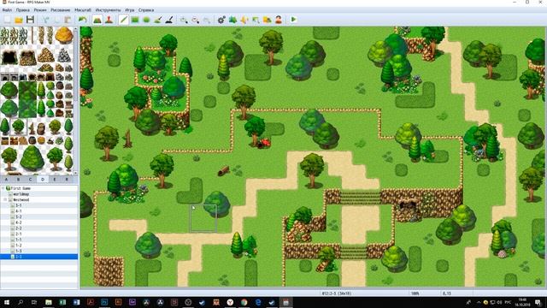Switch to tileset tab A
Screen dimensions: 547x308
6,179
